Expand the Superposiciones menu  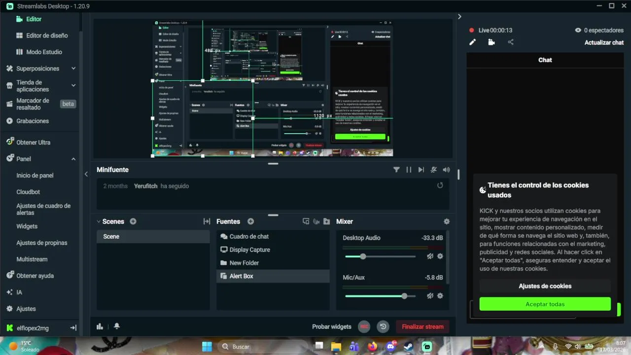[x=73, y=69]
